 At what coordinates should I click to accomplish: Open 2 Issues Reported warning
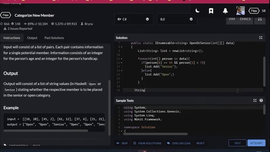(x=18, y=29)
